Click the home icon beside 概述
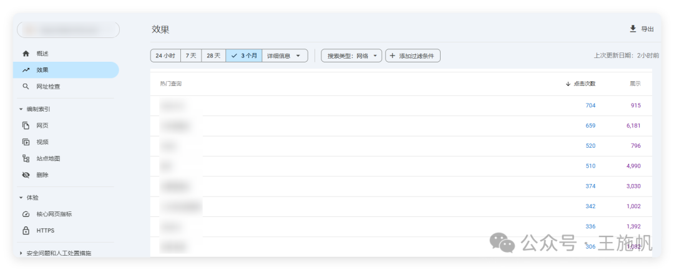This screenshot has width=674, height=270. 26,54
